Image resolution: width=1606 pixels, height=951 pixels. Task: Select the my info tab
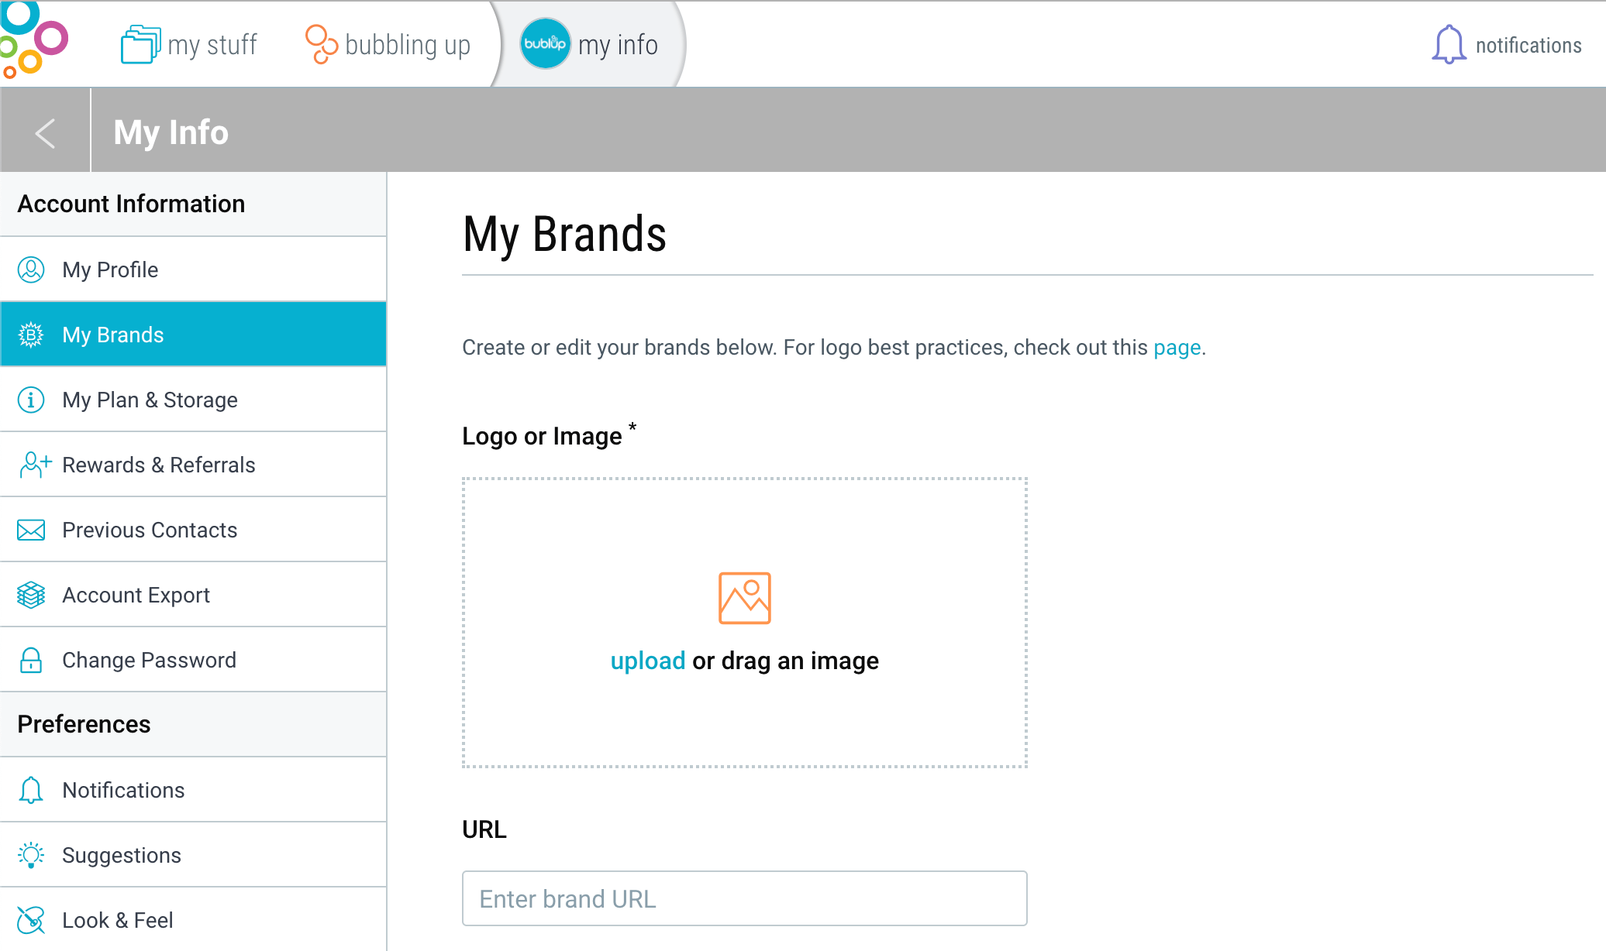point(589,44)
